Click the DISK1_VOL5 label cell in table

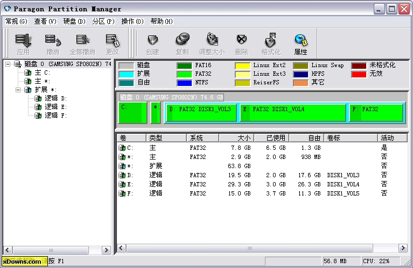coord(343,194)
